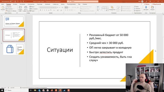Click the Копировать (copy) command

point(9,9)
